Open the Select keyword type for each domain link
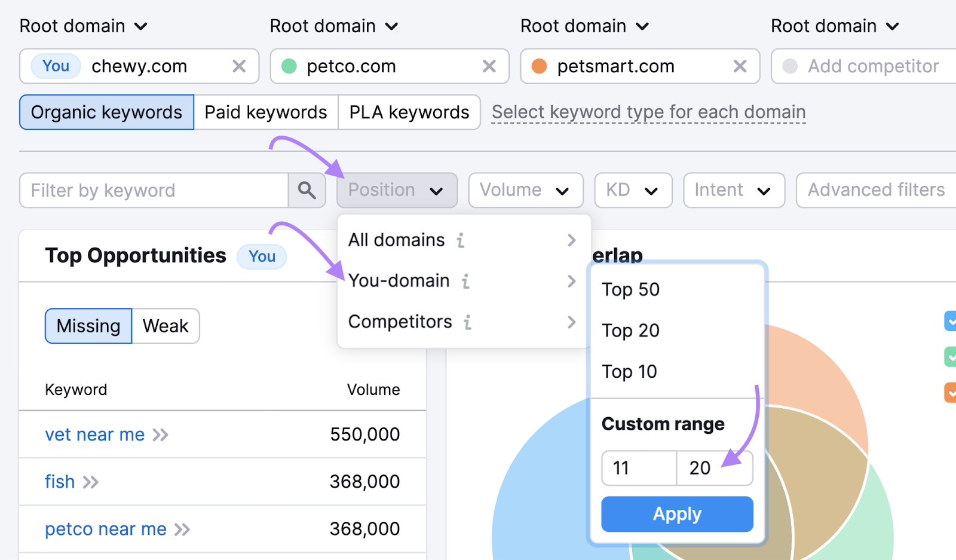The image size is (956, 560). point(648,112)
